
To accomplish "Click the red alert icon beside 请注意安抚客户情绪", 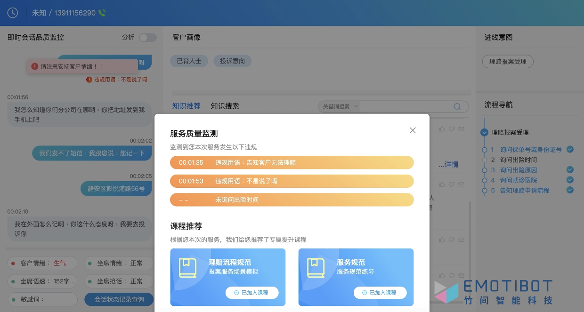I will coord(34,67).
